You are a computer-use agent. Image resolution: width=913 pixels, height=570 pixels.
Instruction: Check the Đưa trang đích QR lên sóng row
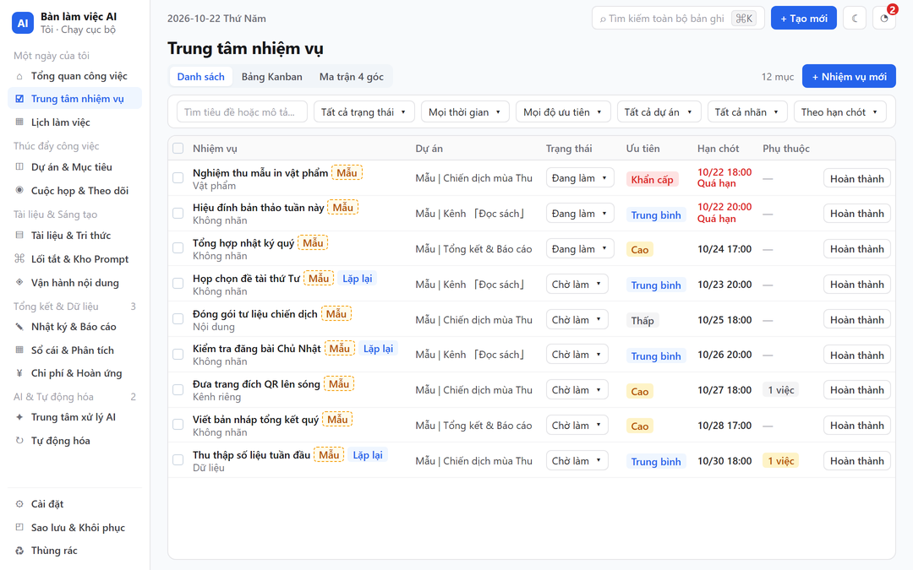(x=178, y=389)
